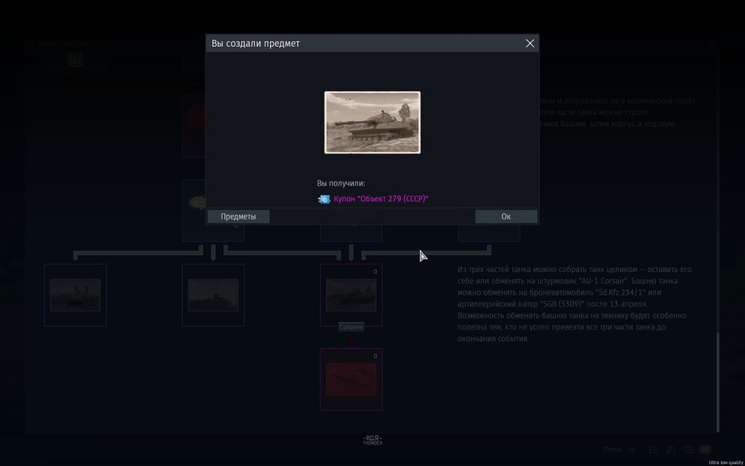Click the Объект 279 tank coupon image
This screenshot has height=466, width=745.
tap(372, 122)
